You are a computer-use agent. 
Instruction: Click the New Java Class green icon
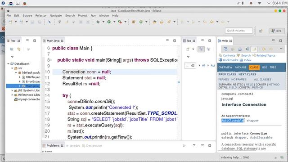141,22
